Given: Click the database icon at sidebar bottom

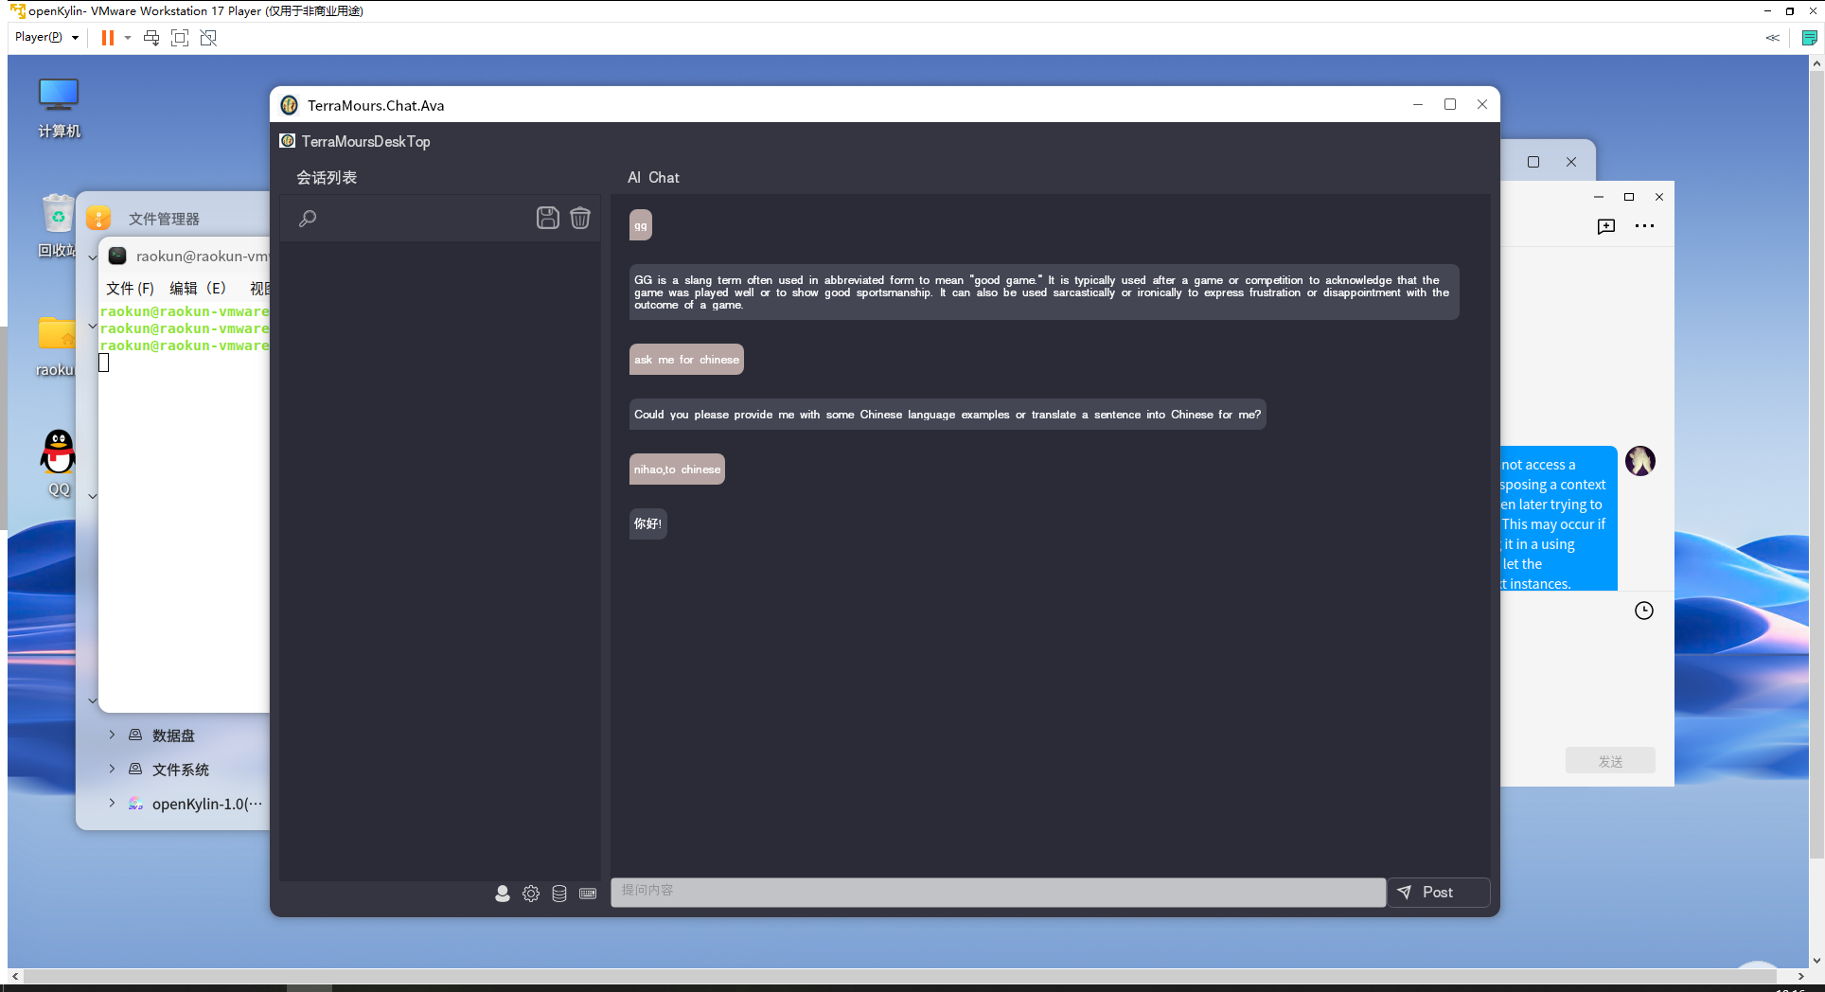Looking at the screenshot, I should click(x=559, y=893).
